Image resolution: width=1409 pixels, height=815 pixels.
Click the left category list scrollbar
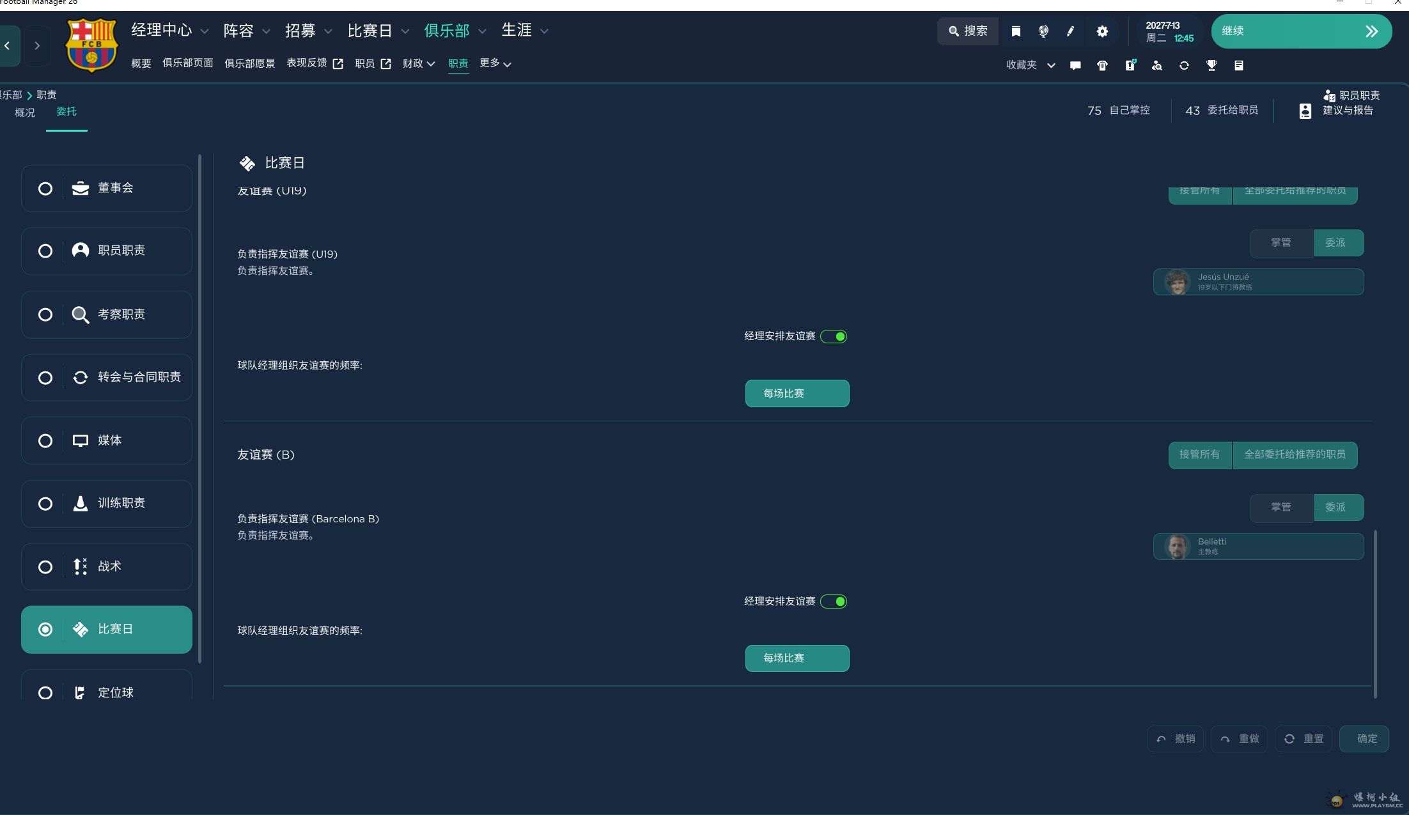(x=200, y=409)
